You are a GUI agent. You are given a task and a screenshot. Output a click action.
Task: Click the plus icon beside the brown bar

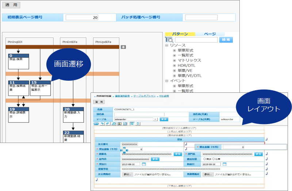[123, 47]
